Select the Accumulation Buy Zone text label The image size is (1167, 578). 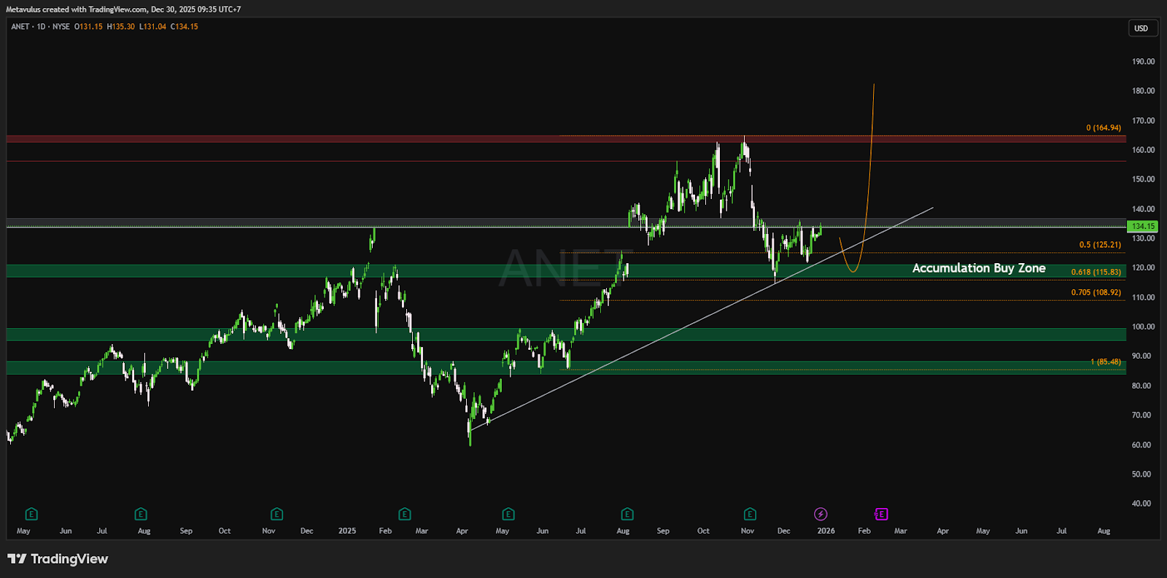(978, 268)
